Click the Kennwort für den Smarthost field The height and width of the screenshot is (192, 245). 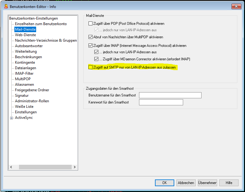pyautogui.click(x=161, y=102)
